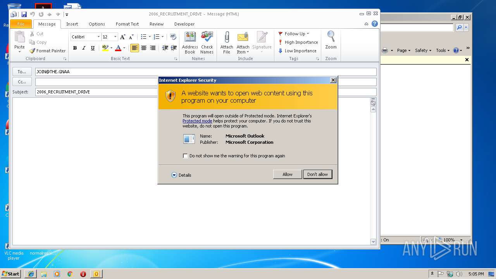Click Clear Formatting icon

pyautogui.click(x=173, y=37)
